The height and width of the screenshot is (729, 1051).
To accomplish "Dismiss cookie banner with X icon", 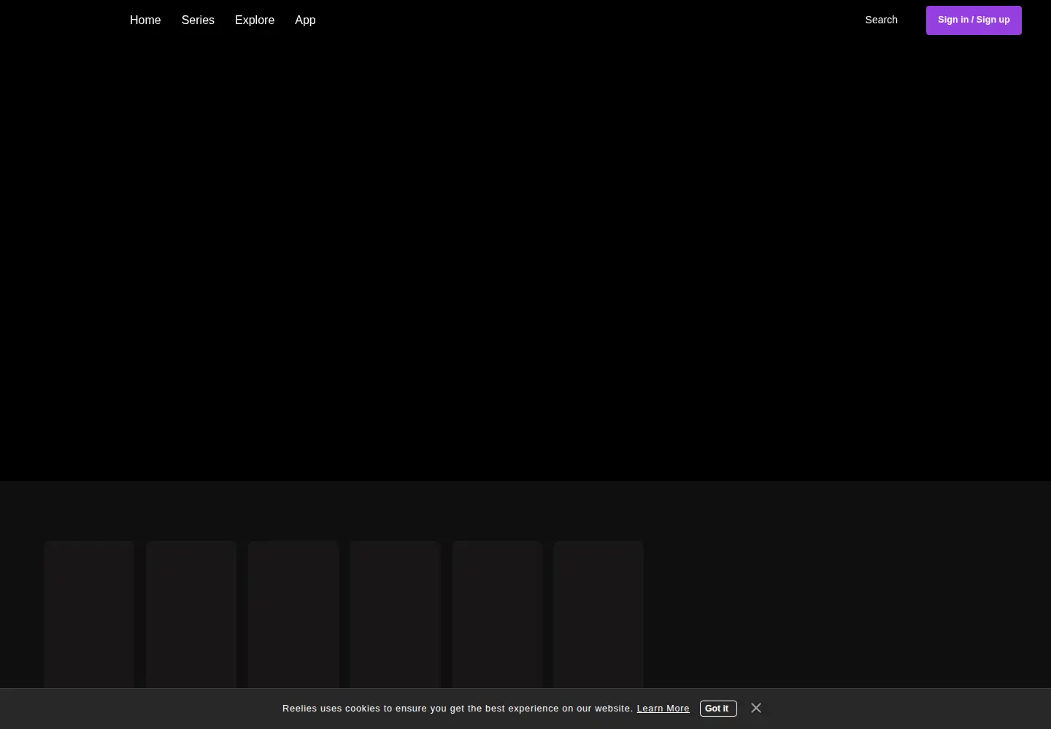I will 756,708.
